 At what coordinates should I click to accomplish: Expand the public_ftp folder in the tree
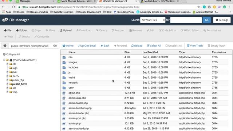pyautogui.click(x=7, y=80)
